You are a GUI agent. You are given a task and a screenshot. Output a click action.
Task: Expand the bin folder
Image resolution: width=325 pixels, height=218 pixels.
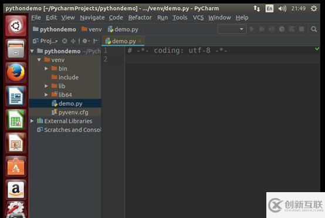pos(46,69)
